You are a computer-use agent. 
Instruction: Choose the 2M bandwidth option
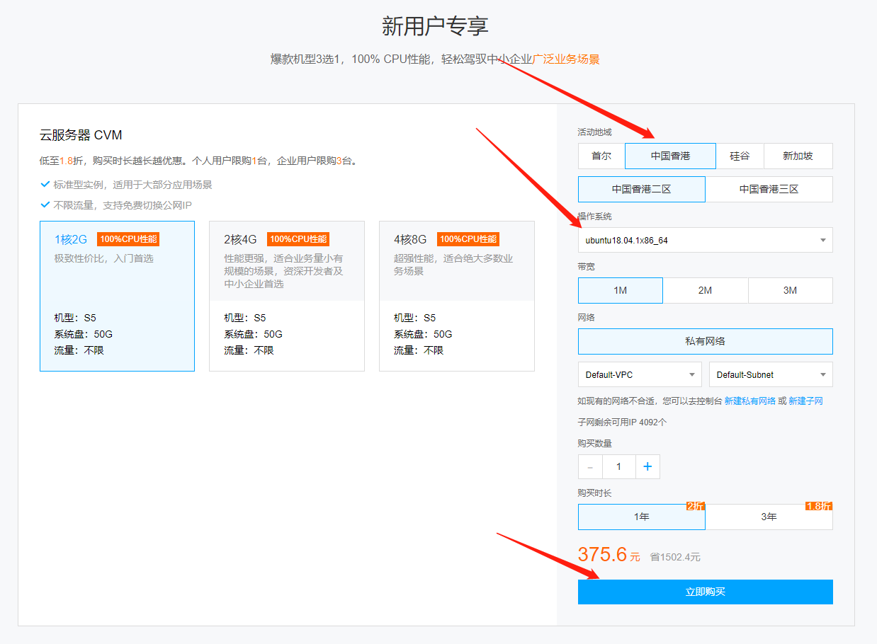pyautogui.click(x=705, y=290)
